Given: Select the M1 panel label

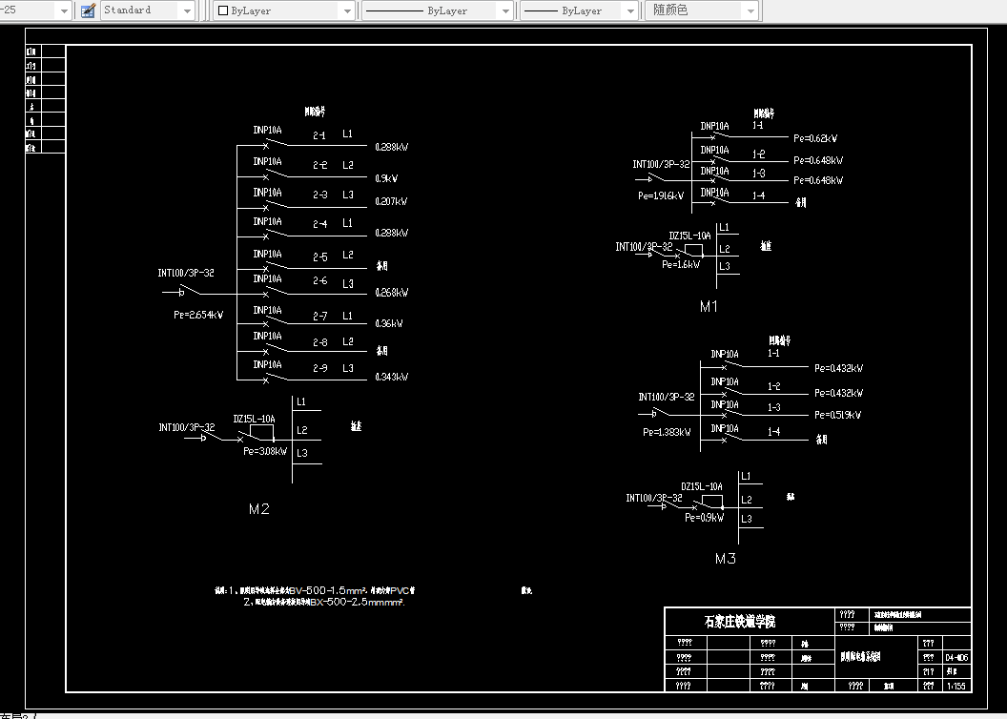Looking at the screenshot, I should click(709, 307).
